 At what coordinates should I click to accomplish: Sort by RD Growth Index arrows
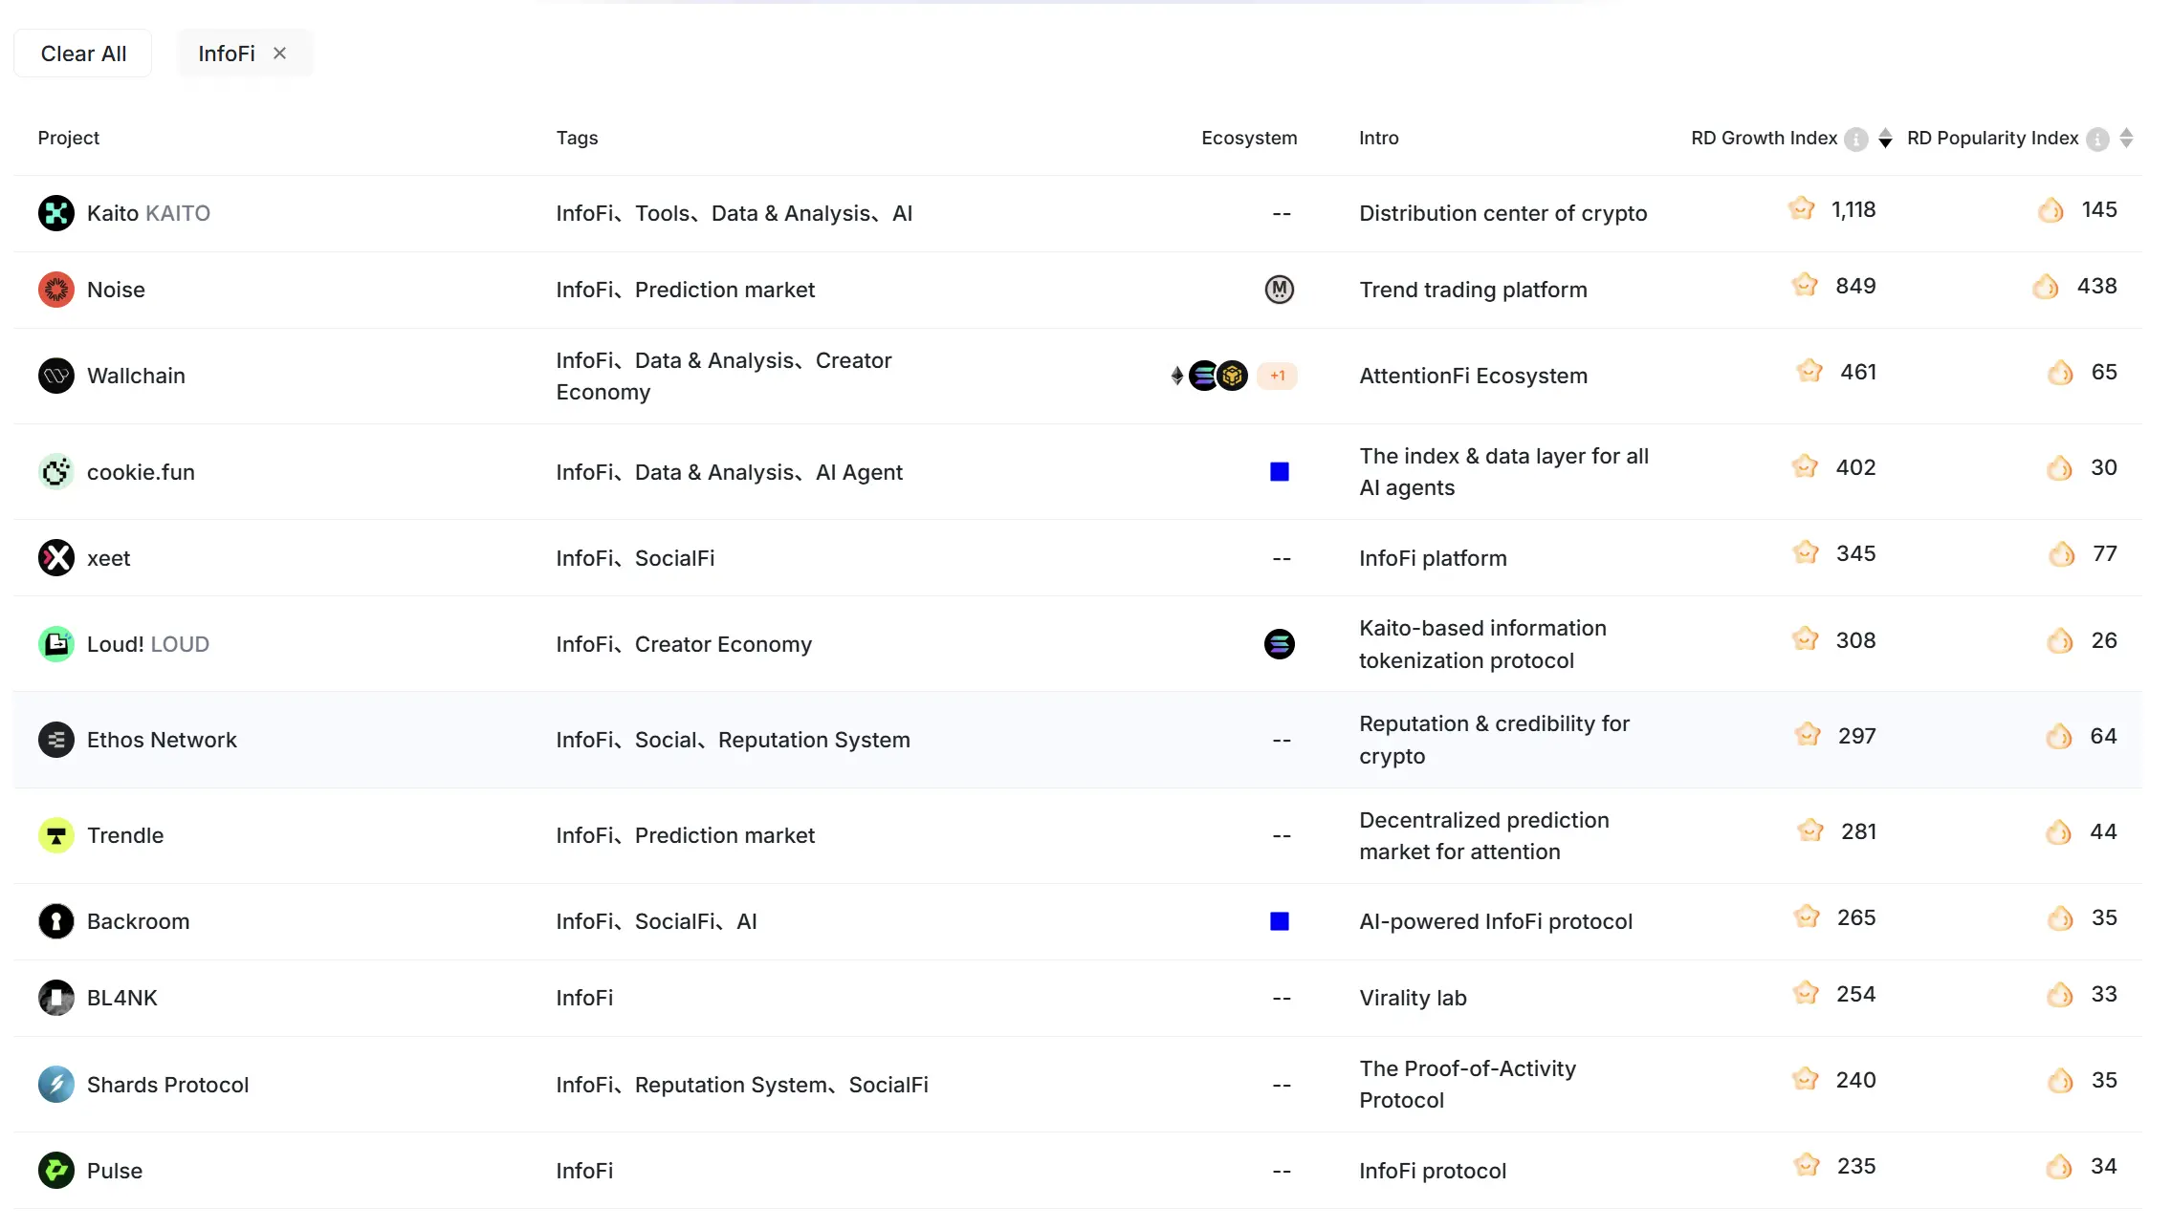point(1884,139)
